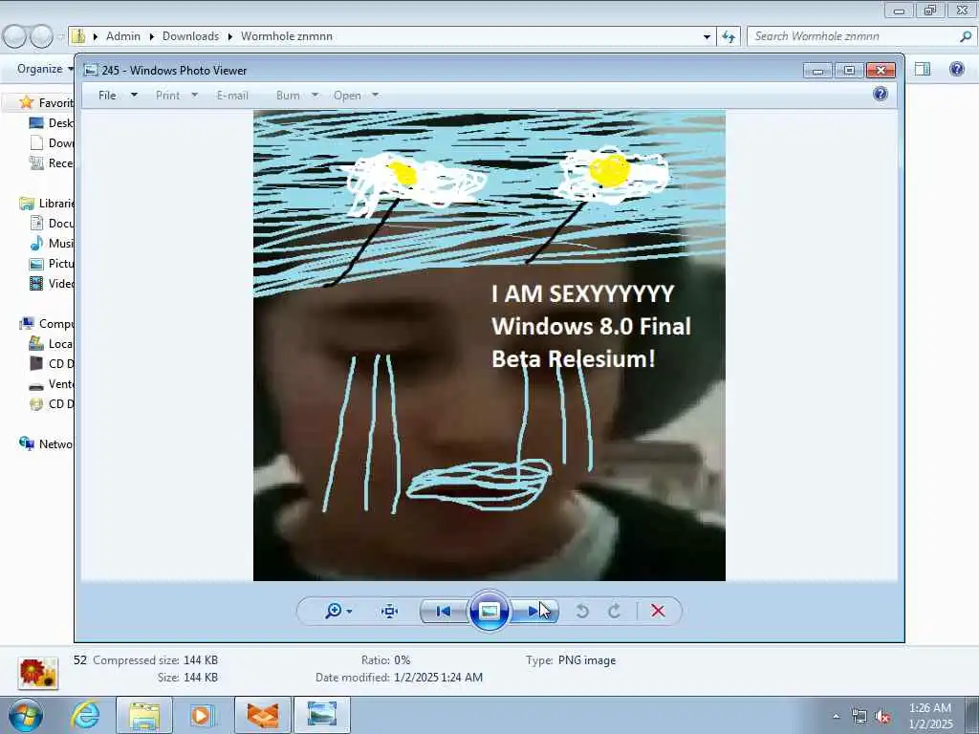979x734 pixels.
Task: Expand the Burn dropdown arrow
Action: (315, 96)
